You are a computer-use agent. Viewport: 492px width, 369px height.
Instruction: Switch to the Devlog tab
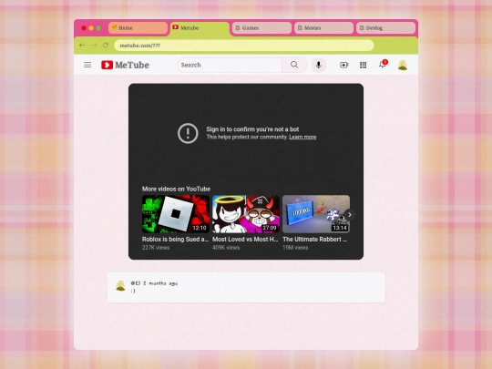[385, 28]
